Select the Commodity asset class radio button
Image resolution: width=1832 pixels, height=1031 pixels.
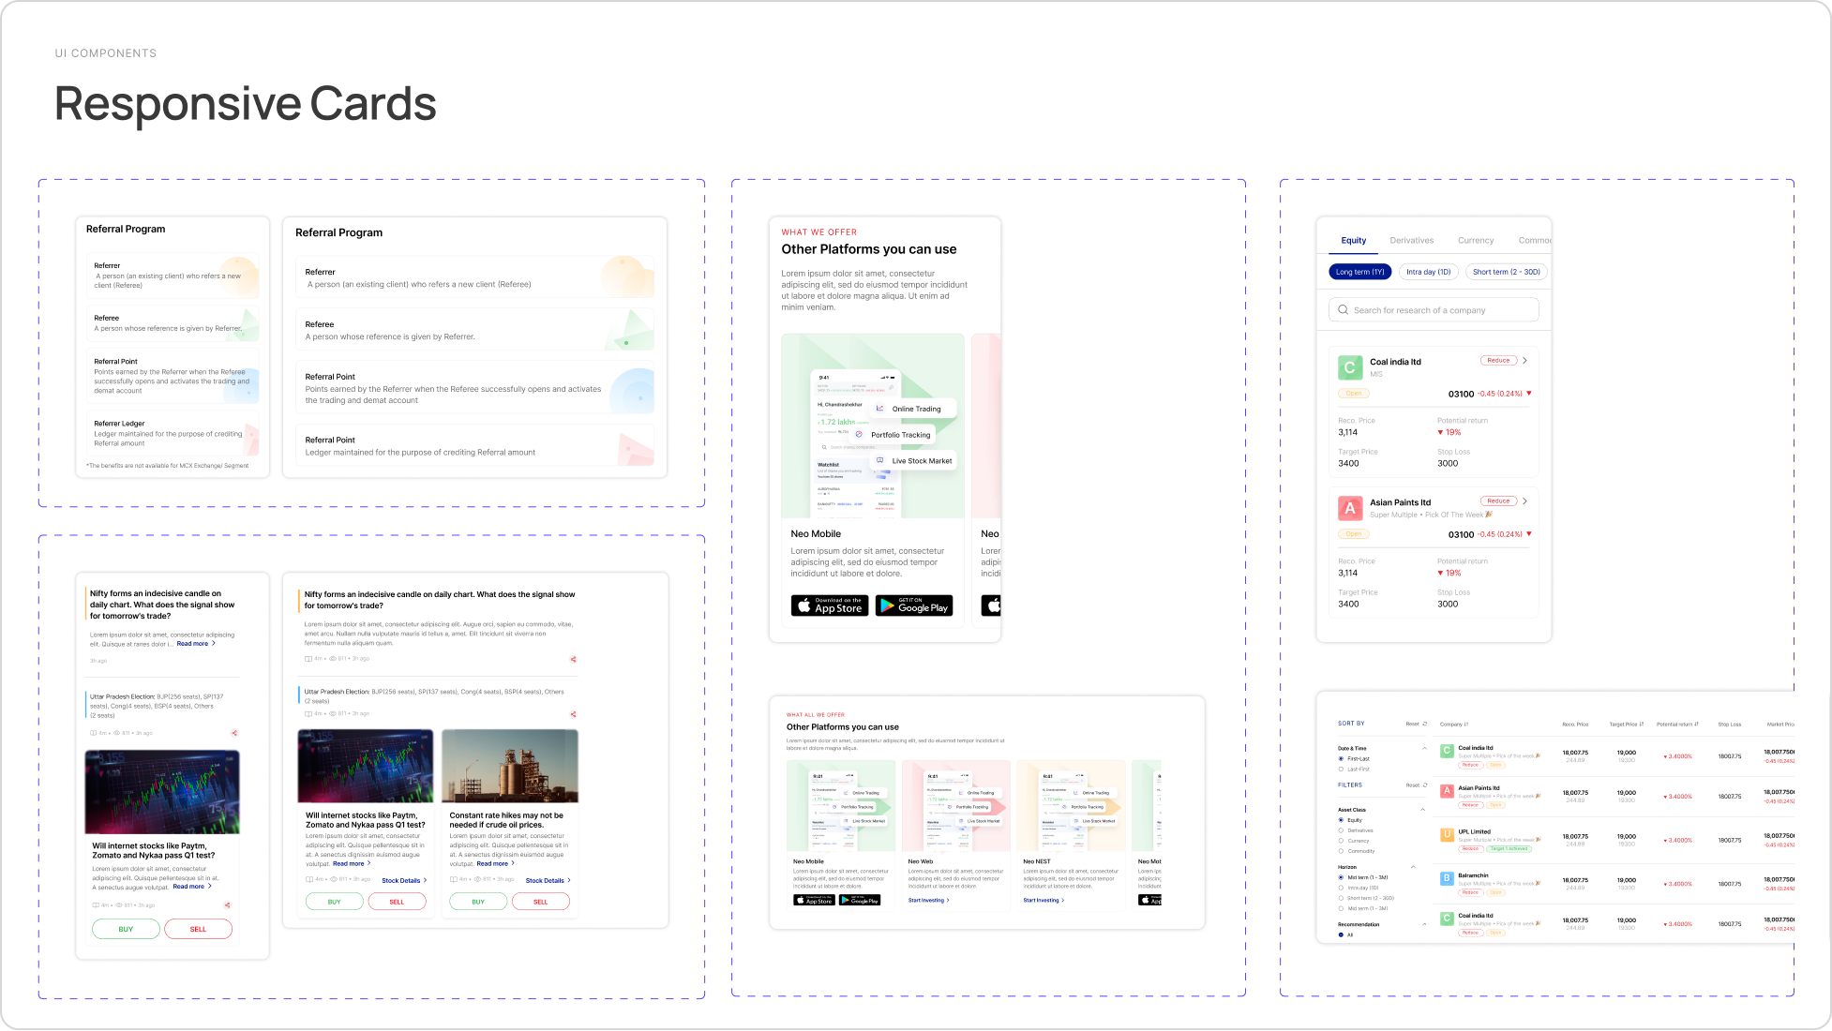(1341, 851)
